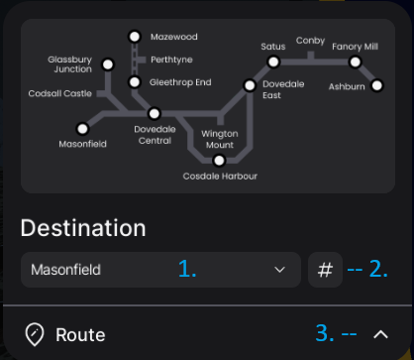The height and width of the screenshot is (360, 414).
Task: Select Dovedale Central station on map
Action: 155,114
